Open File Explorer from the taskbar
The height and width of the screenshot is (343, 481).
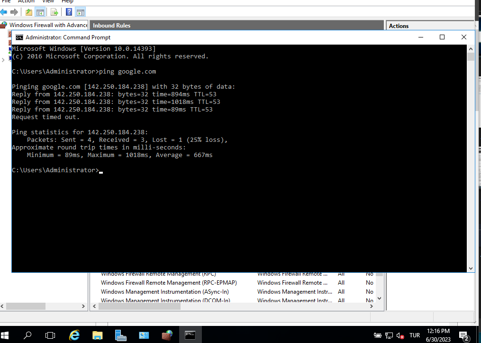(x=97, y=335)
